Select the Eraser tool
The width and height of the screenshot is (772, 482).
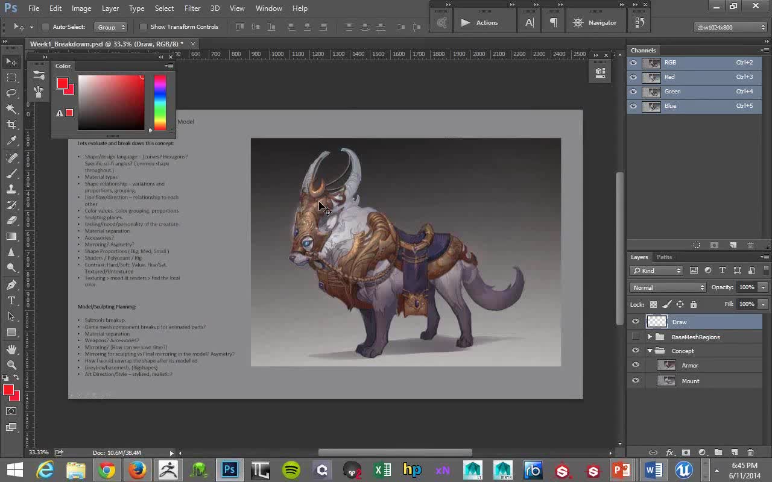(11, 221)
